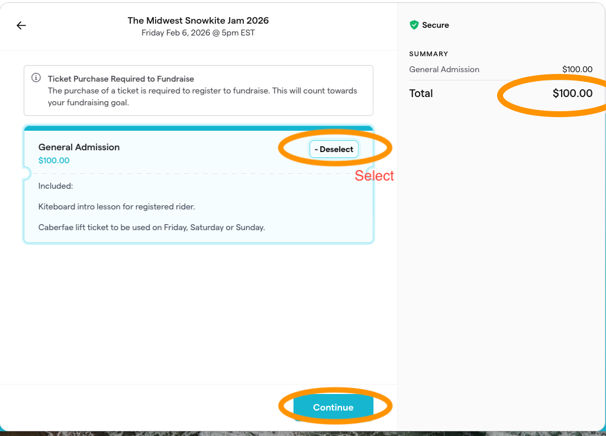Click the SUMMARY heading
The height and width of the screenshot is (436, 606).
click(x=428, y=54)
